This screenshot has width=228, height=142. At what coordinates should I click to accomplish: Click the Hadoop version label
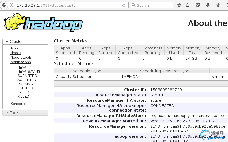[129, 136]
